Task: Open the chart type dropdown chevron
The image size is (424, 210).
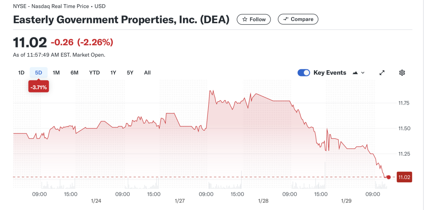Action: coord(363,73)
